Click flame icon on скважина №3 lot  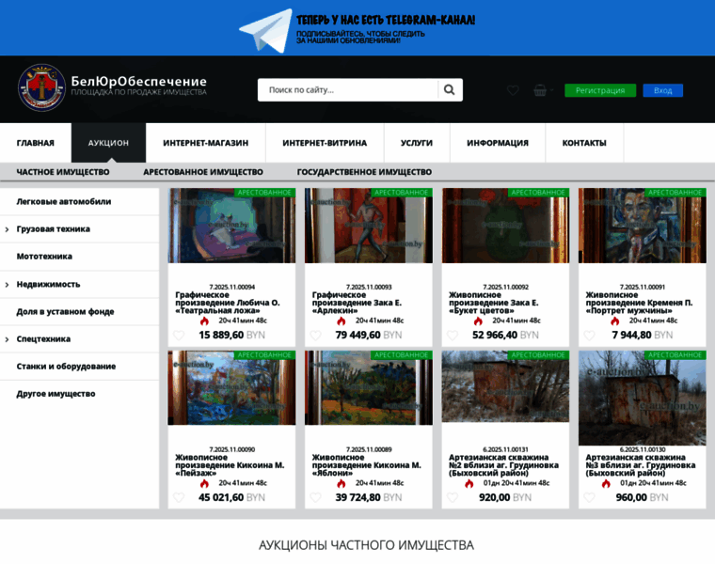click(606, 483)
